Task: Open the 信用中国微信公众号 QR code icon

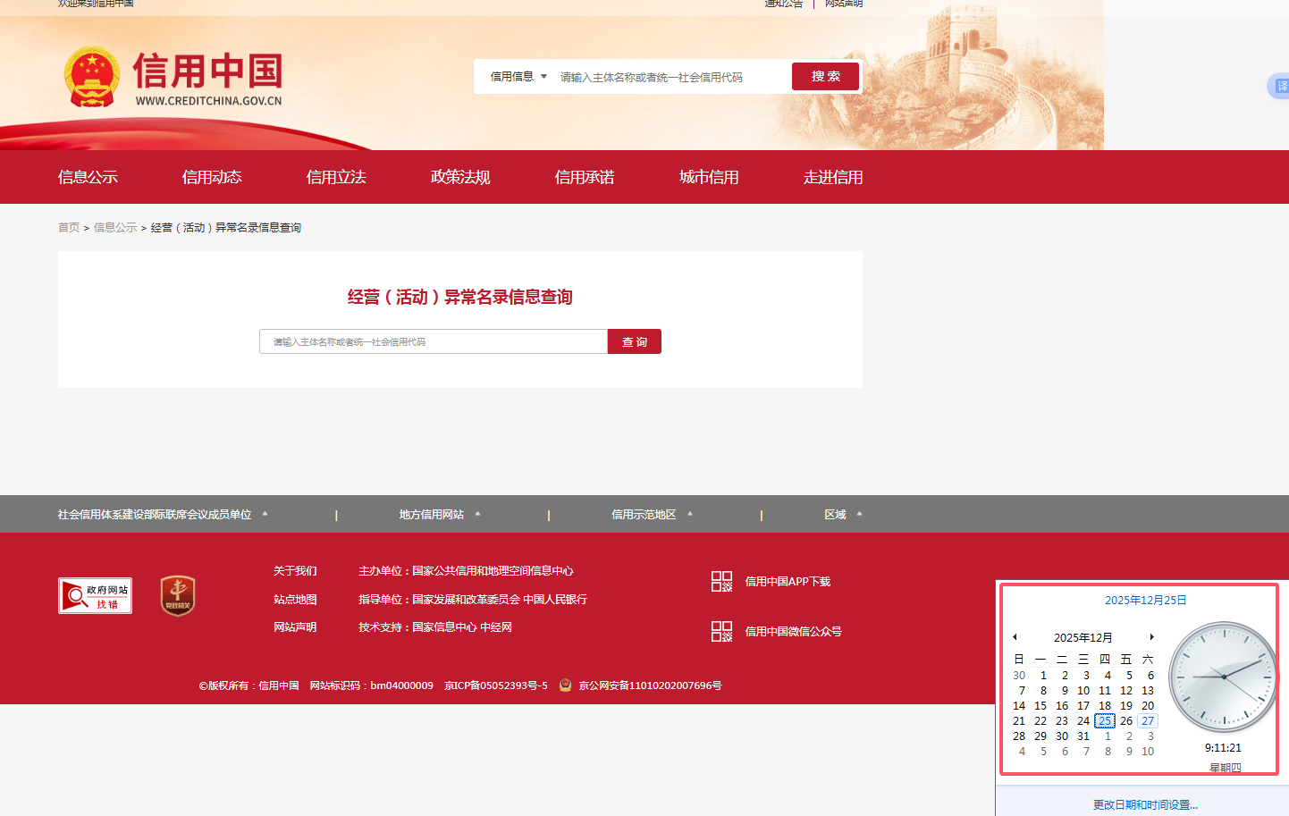Action: (x=721, y=631)
